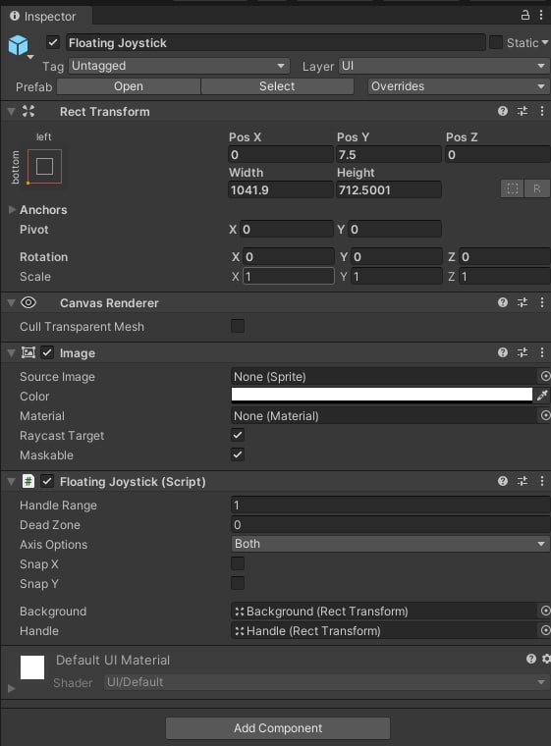Open the disabled Shader dropdown
The height and width of the screenshot is (746, 551).
click(x=327, y=682)
